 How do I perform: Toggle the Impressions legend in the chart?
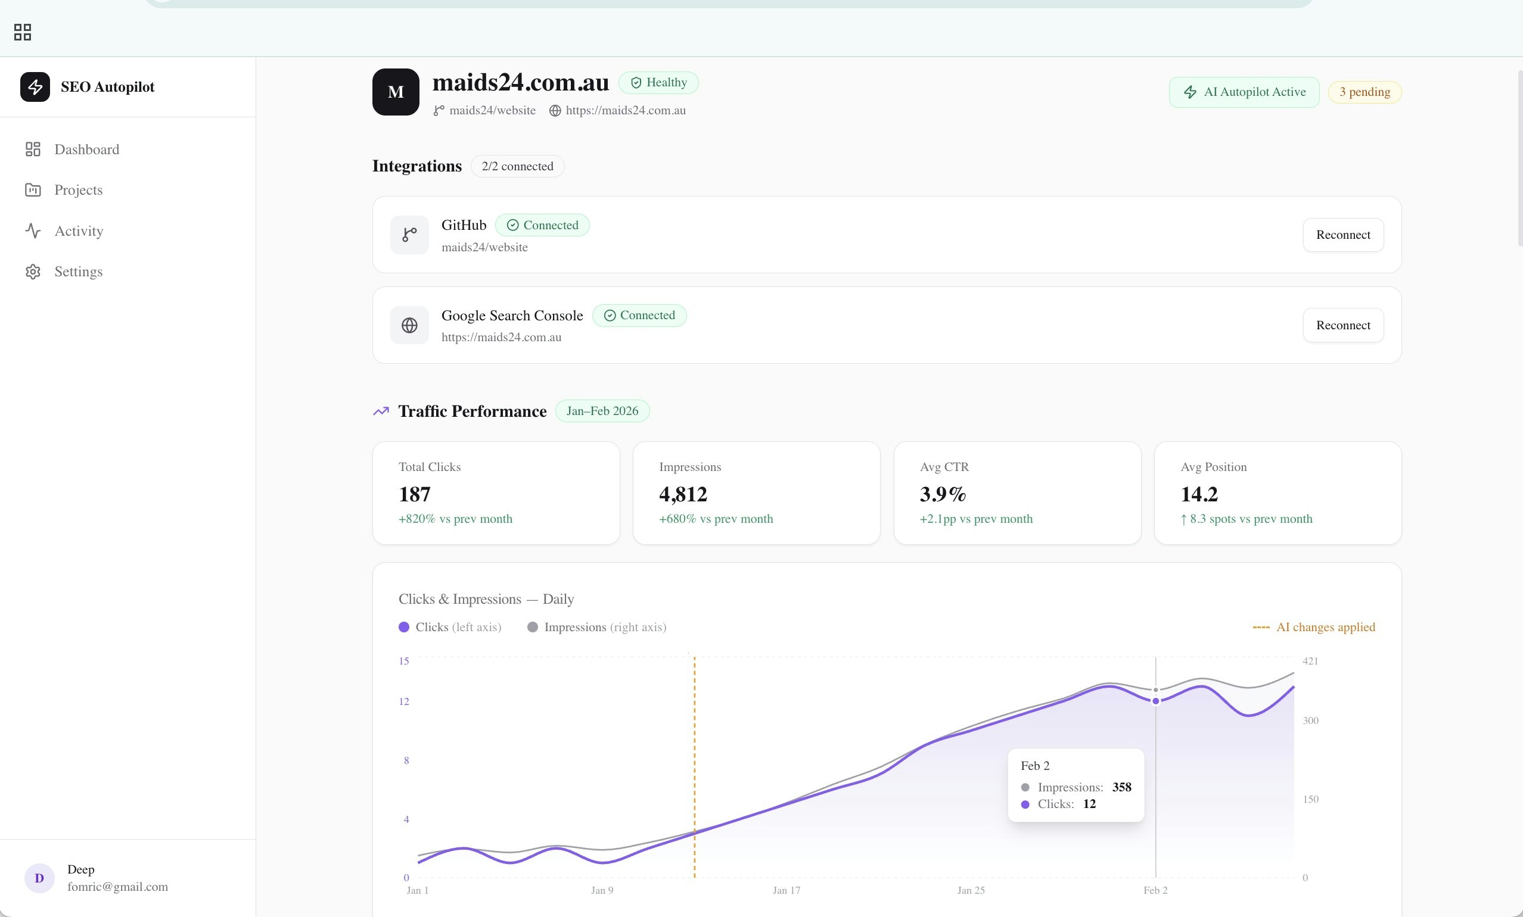click(x=596, y=627)
